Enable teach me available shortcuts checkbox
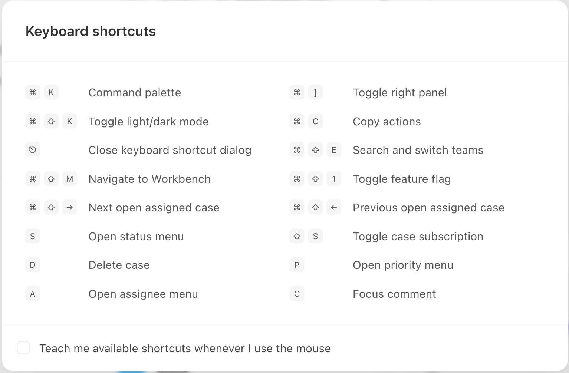The image size is (569, 373). [x=23, y=348]
